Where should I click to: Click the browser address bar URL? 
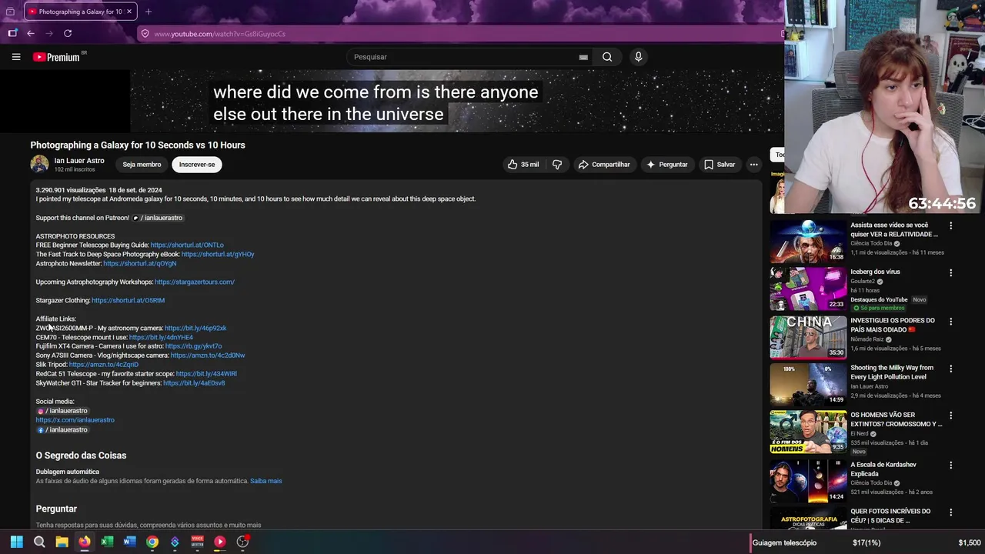[x=219, y=34]
